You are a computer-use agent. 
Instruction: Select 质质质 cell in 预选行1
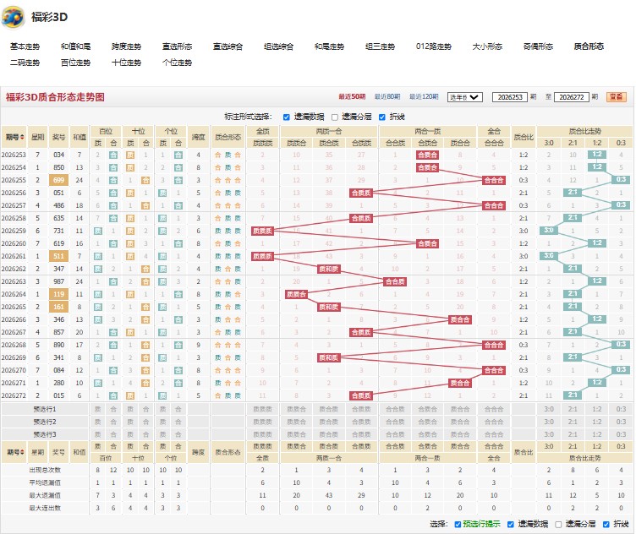click(262, 409)
